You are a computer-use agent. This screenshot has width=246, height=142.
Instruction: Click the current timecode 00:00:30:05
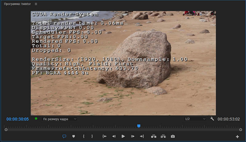coord(18,119)
